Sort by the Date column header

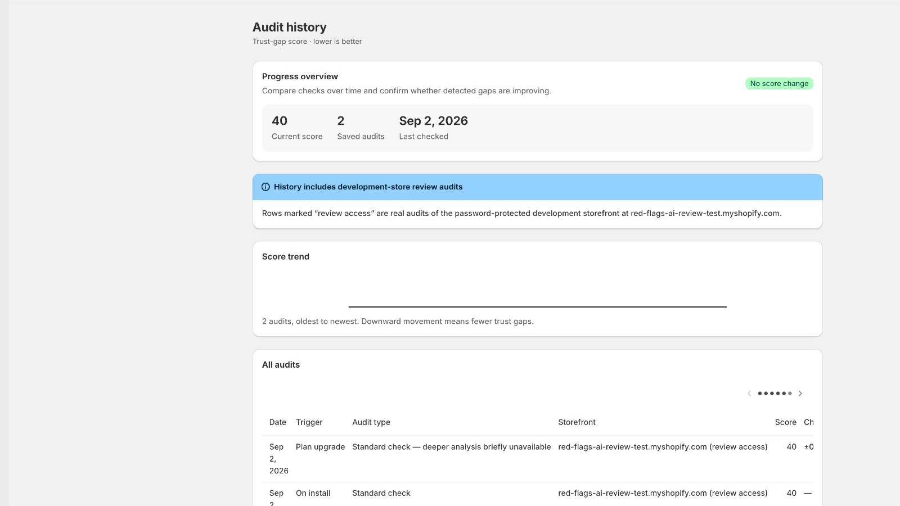(278, 422)
